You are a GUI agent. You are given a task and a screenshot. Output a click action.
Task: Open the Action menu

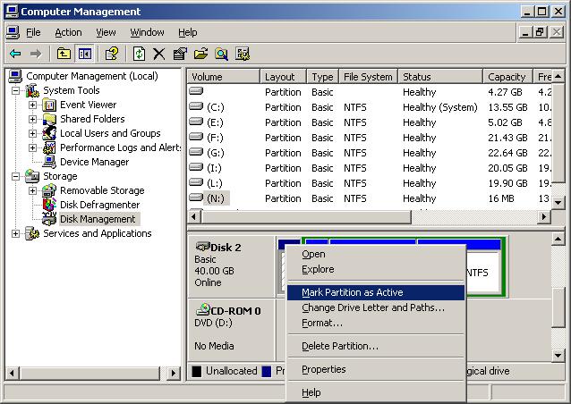click(68, 33)
